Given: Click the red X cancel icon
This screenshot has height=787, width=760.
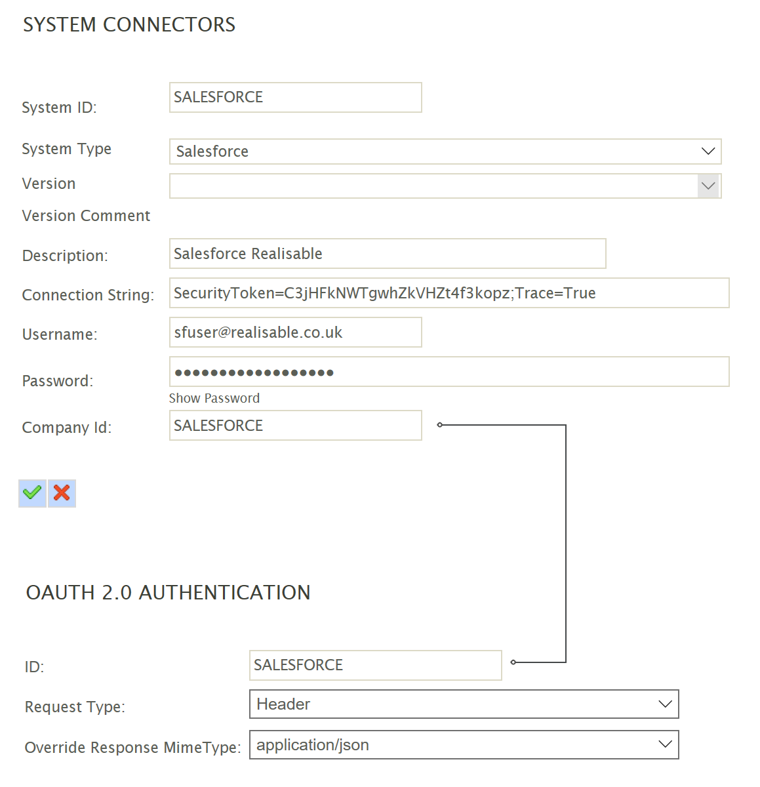Looking at the screenshot, I should point(62,493).
